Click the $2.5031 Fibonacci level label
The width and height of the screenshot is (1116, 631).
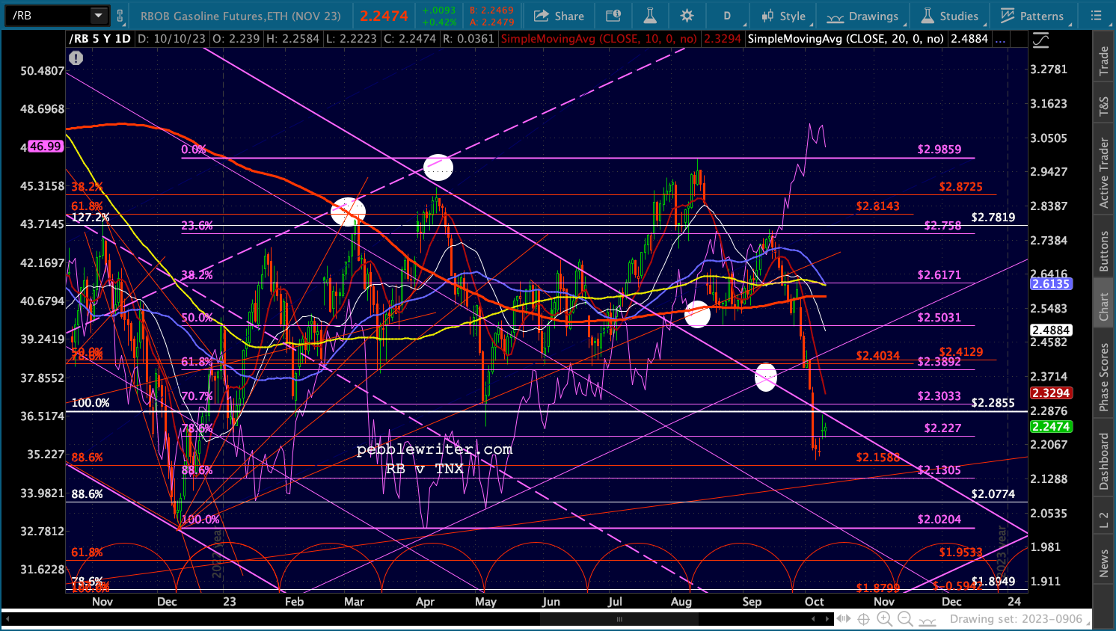pyautogui.click(x=939, y=318)
